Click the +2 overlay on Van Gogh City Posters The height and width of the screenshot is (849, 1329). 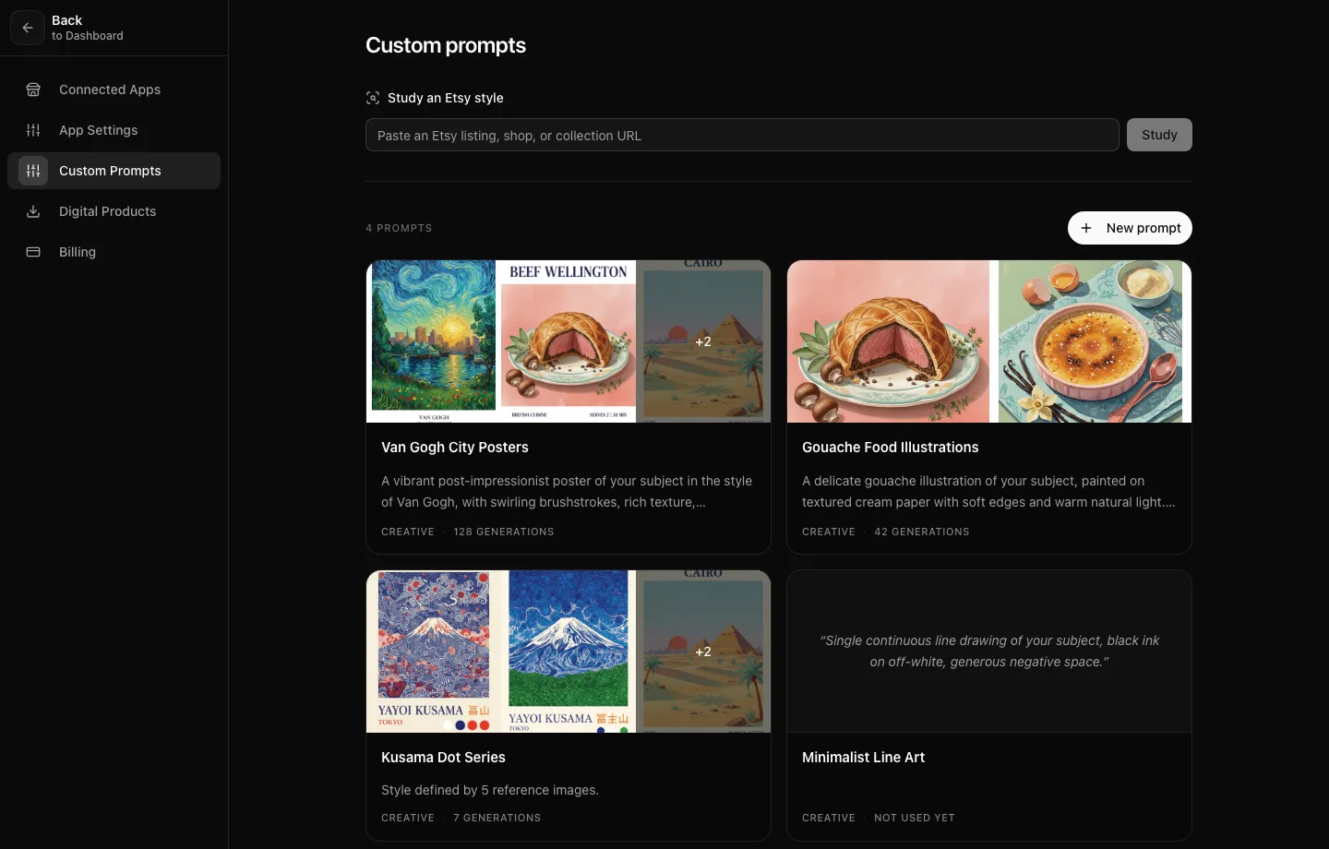click(703, 341)
